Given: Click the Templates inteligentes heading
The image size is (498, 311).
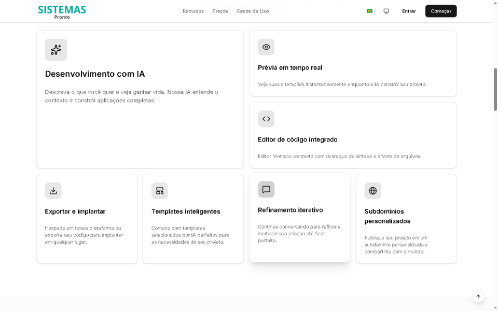Looking at the screenshot, I should tap(186, 211).
